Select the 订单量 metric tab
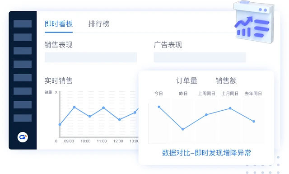This screenshot has height=174, width=289. (186, 80)
